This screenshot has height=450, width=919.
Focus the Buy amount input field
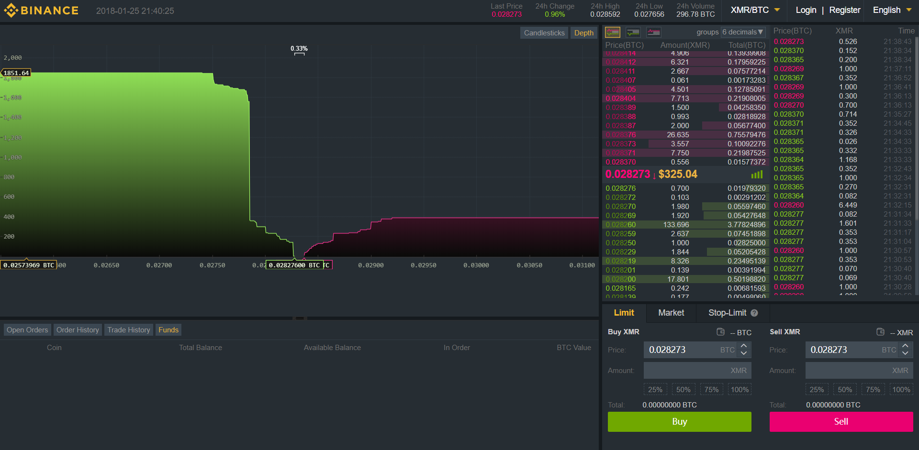click(697, 371)
